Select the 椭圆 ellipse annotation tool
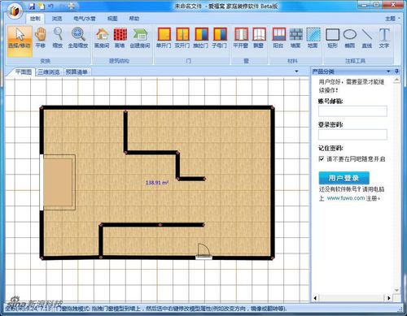Screen dimensions: 407x316 click(350, 38)
